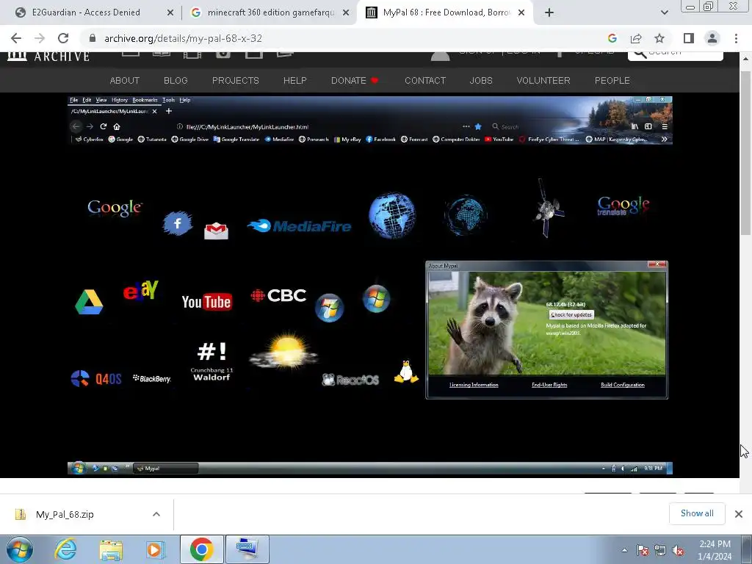Screen dimensions: 752x564
Task: Click the Facebook logo in the screenshot
Action: (x=178, y=223)
